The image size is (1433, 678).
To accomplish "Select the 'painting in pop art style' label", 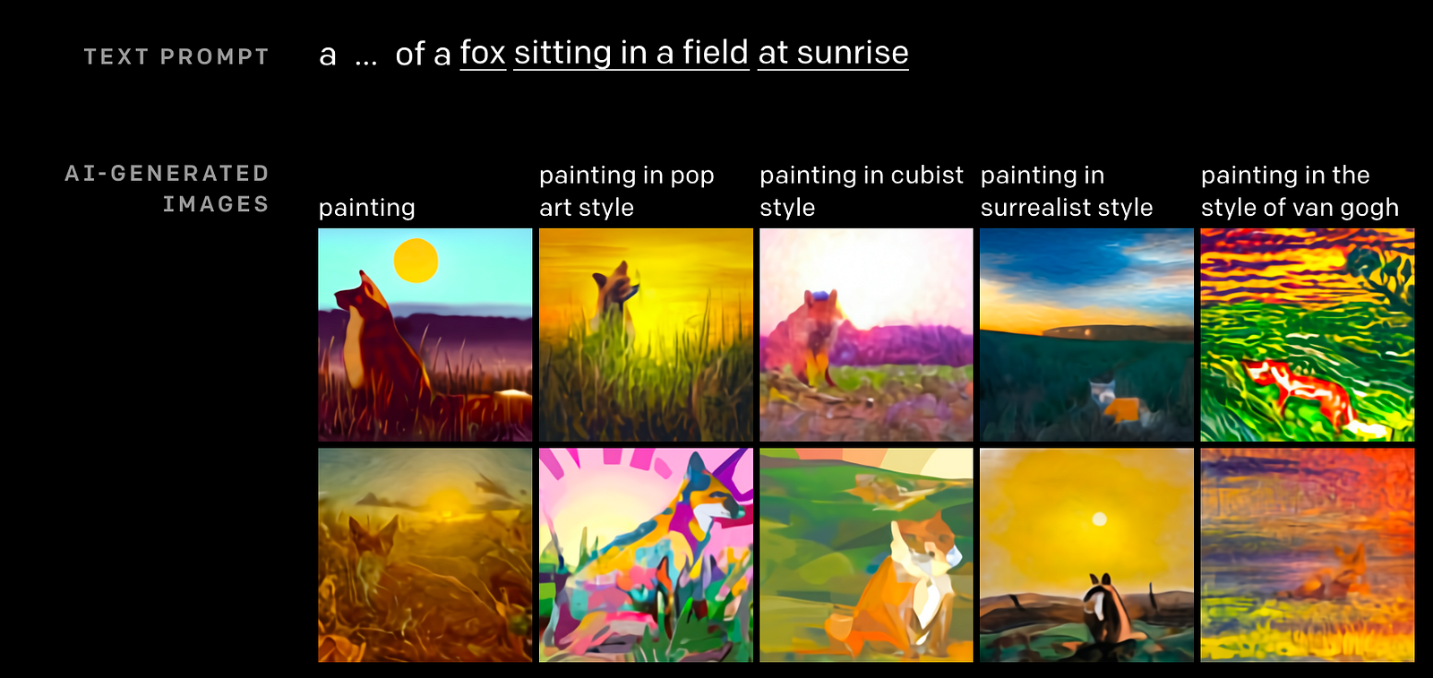I will 626,191.
